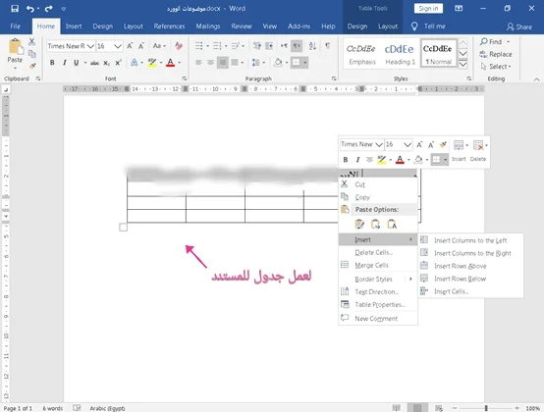Click Delete table icon in mini toolbar
The image size is (544, 412).
tap(478, 145)
